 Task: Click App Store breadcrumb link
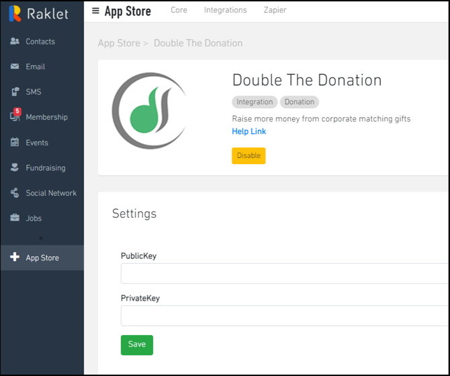click(119, 43)
